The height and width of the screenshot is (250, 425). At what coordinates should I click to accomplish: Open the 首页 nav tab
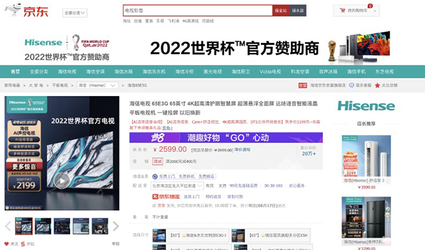(16, 72)
